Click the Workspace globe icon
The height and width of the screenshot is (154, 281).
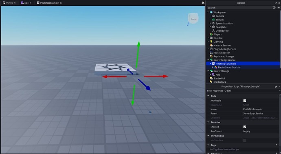click(x=211, y=12)
